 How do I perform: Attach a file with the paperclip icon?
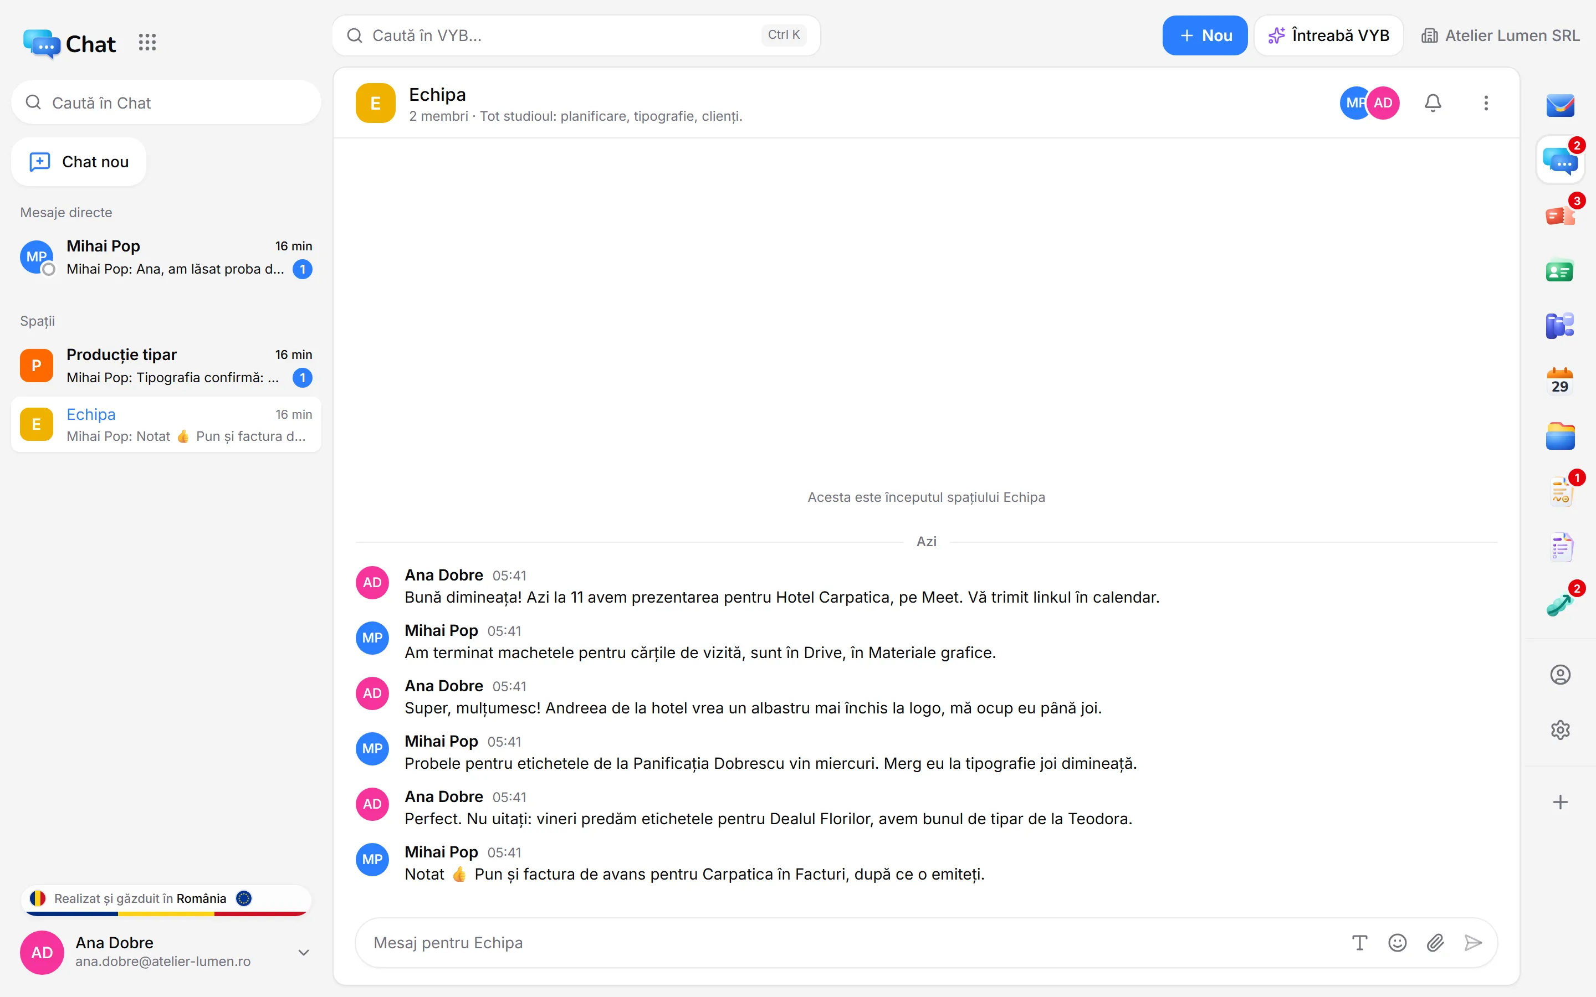click(x=1435, y=943)
